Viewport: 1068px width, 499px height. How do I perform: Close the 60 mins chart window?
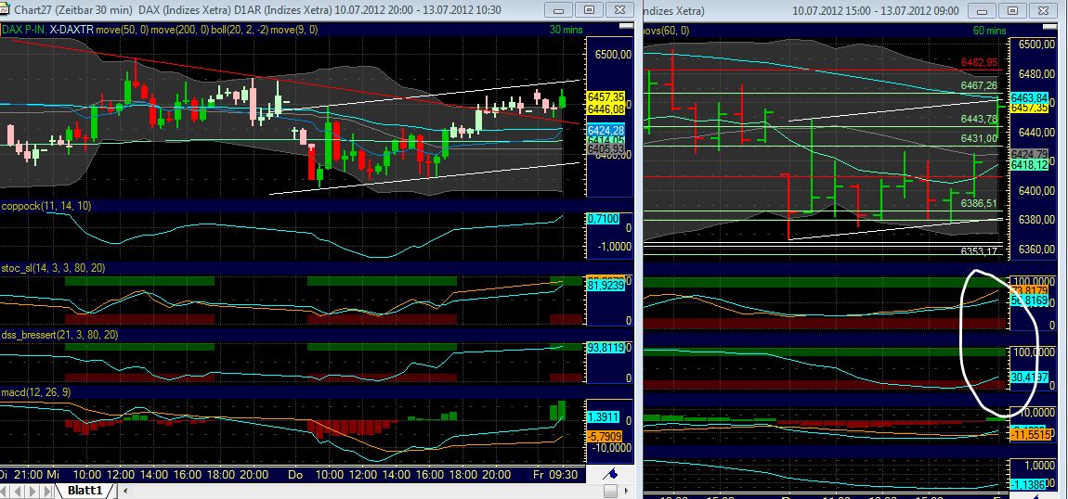pyautogui.click(x=1043, y=10)
